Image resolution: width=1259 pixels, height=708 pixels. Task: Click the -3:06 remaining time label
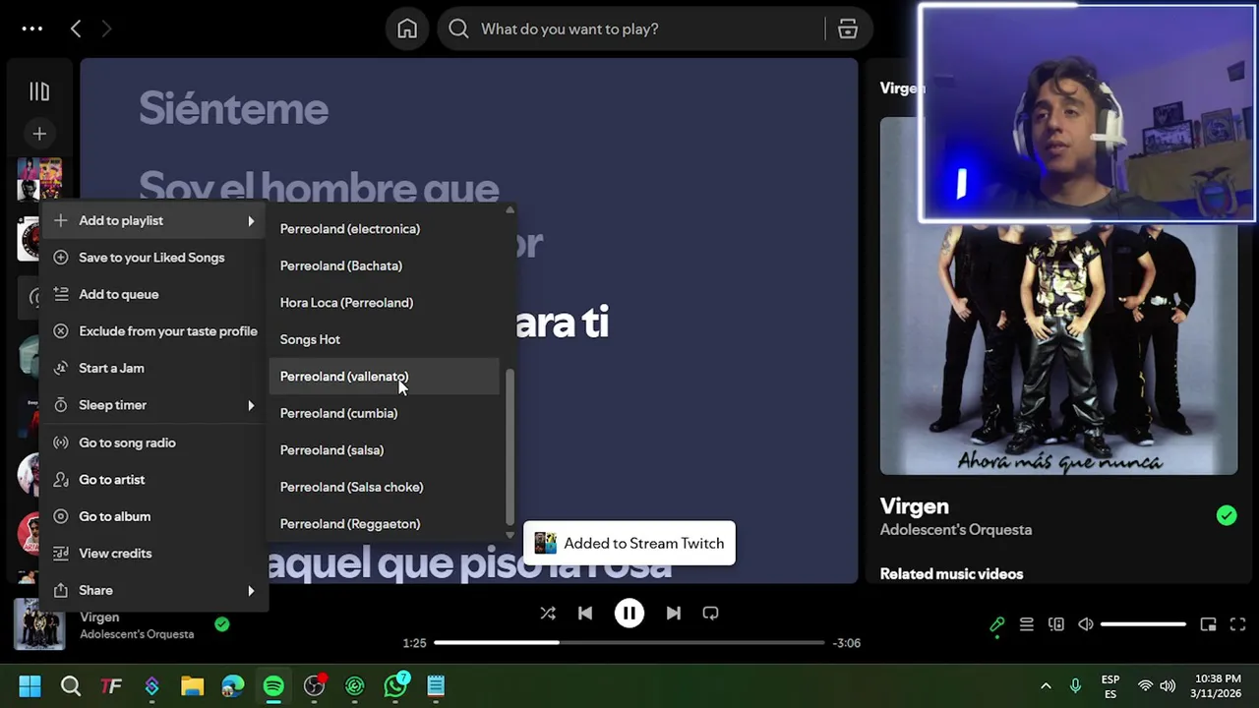click(x=846, y=643)
